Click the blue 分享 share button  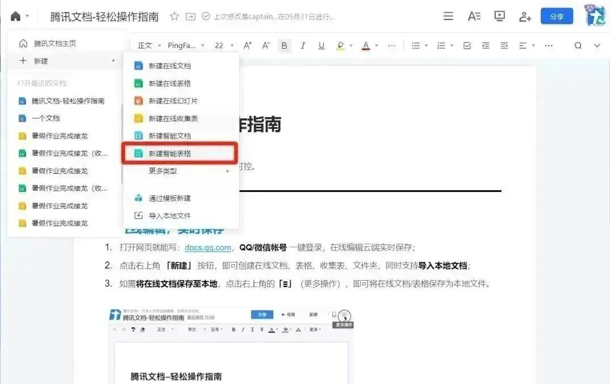[557, 16]
